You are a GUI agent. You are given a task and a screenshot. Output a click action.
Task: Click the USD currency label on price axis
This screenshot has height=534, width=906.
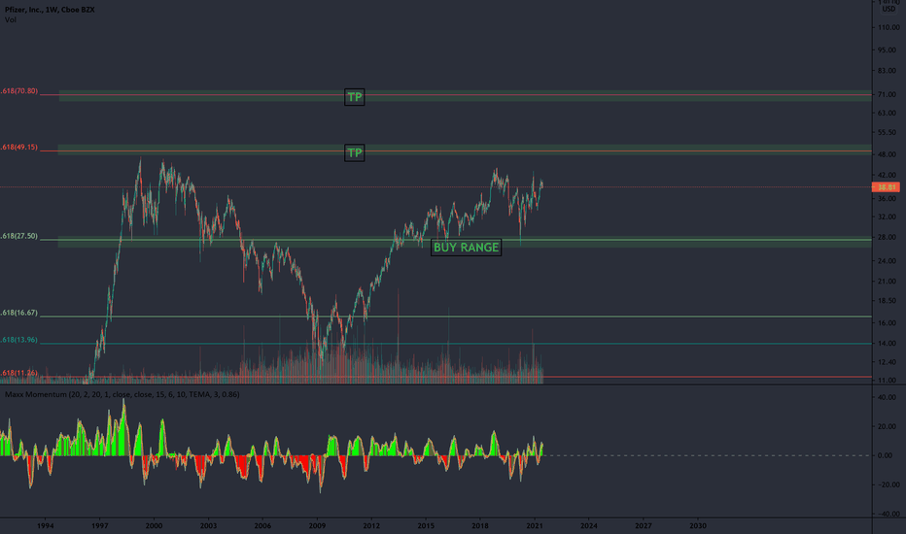click(889, 10)
